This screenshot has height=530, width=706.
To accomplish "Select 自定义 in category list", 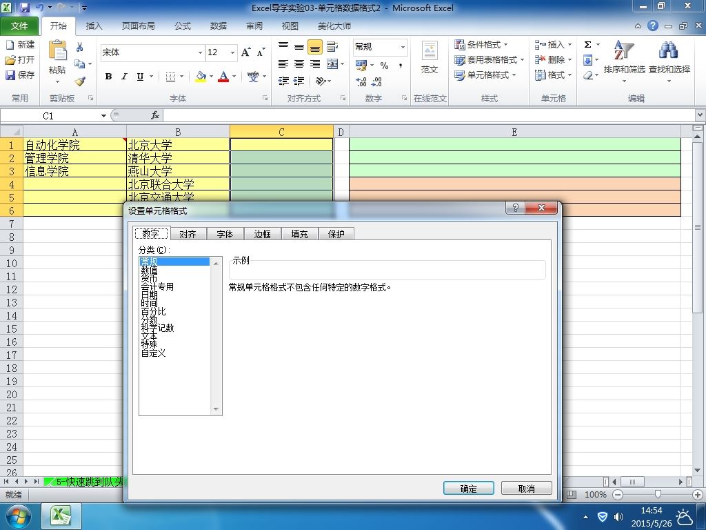I will pos(153,353).
